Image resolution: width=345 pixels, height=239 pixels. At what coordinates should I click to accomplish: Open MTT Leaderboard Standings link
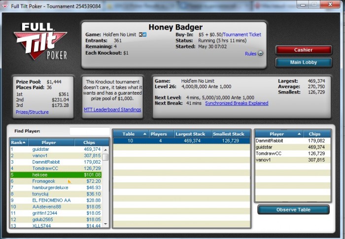tap(112, 109)
